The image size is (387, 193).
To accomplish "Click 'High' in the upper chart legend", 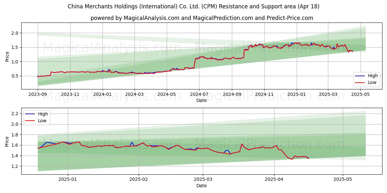I will (373, 76).
